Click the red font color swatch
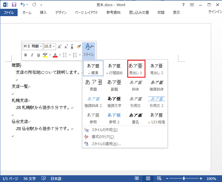Viewport: 222px width, 182px height. [x=55, y=55]
